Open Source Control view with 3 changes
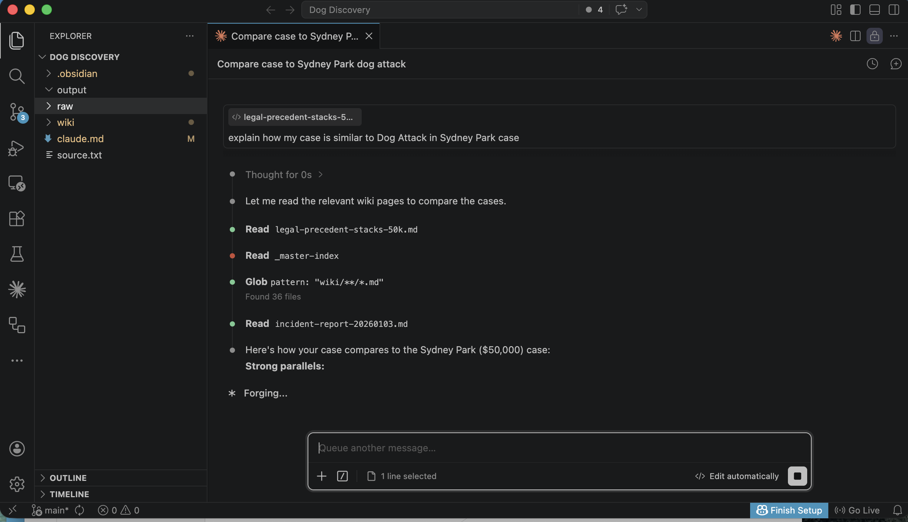The height and width of the screenshot is (522, 908). [17, 112]
